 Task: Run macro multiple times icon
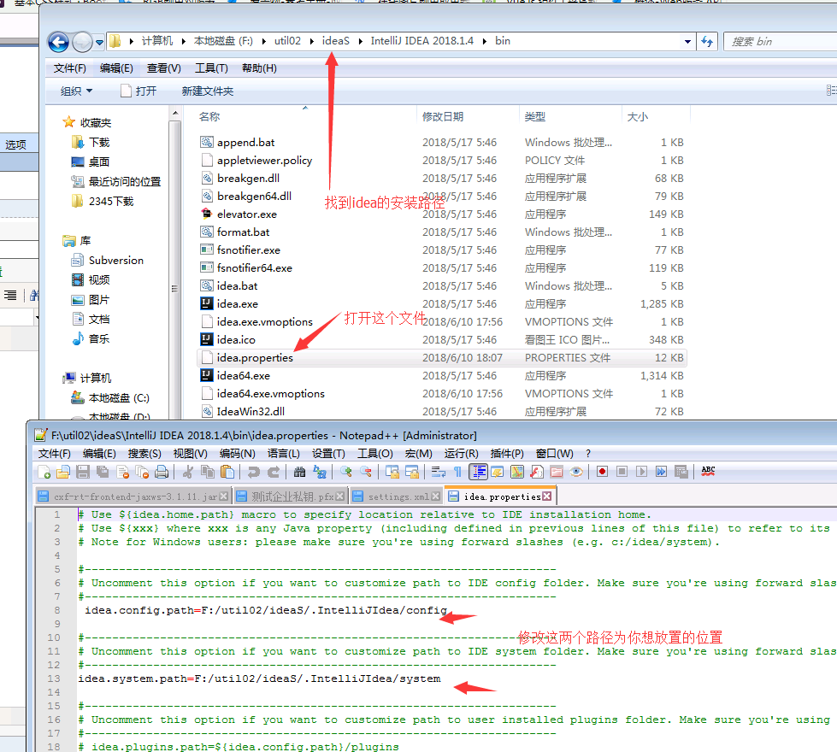pos(662,472)
